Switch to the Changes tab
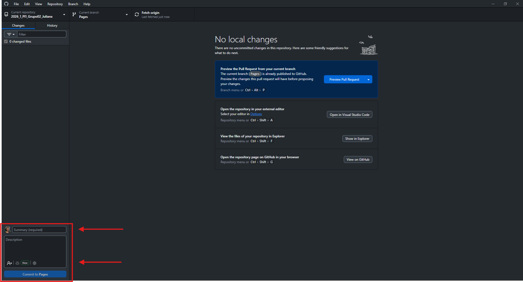The height and width of the screenshot is (282, 523). click(18, 26)
